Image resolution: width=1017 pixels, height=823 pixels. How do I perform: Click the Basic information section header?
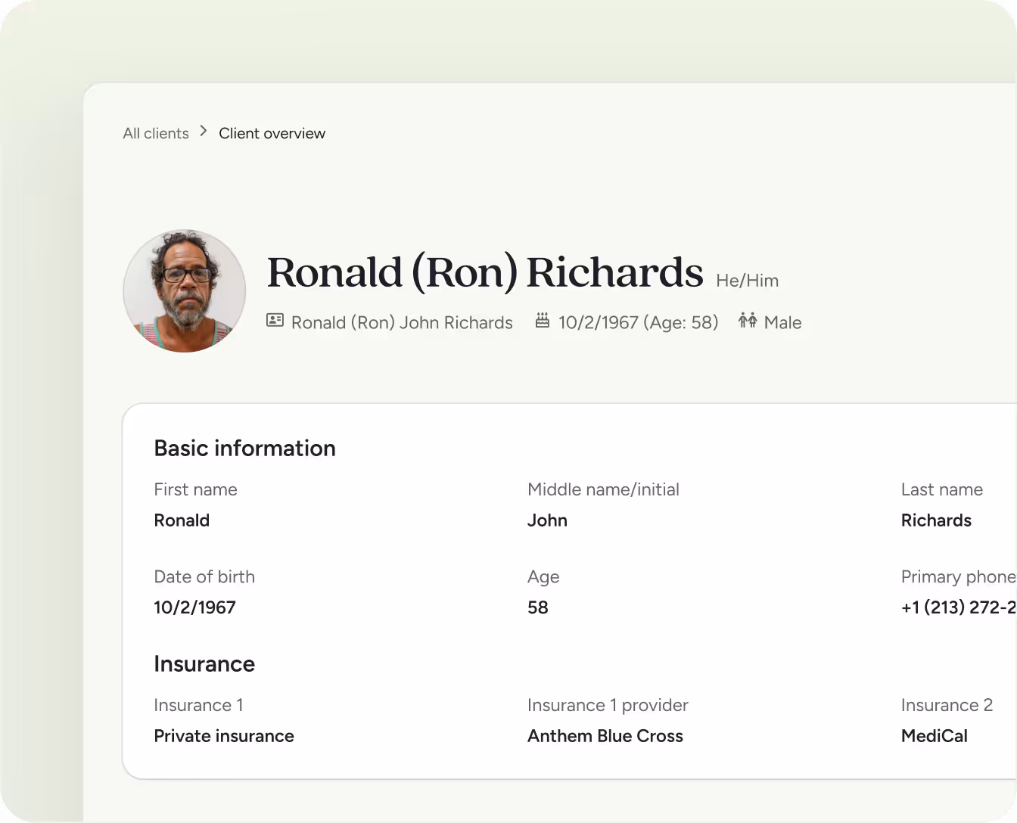tap(244, 448)
